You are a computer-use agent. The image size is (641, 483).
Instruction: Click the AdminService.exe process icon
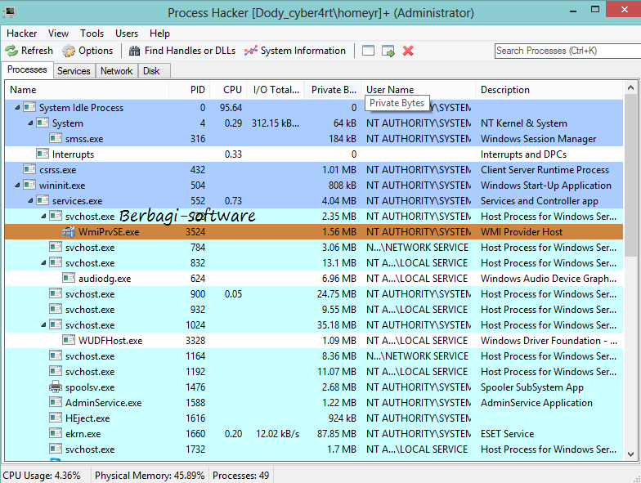[x=56, y=402]
